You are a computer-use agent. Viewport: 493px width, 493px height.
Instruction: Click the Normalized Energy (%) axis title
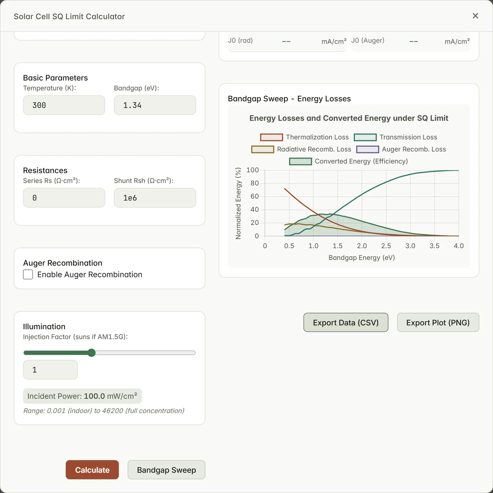(238, 203)
